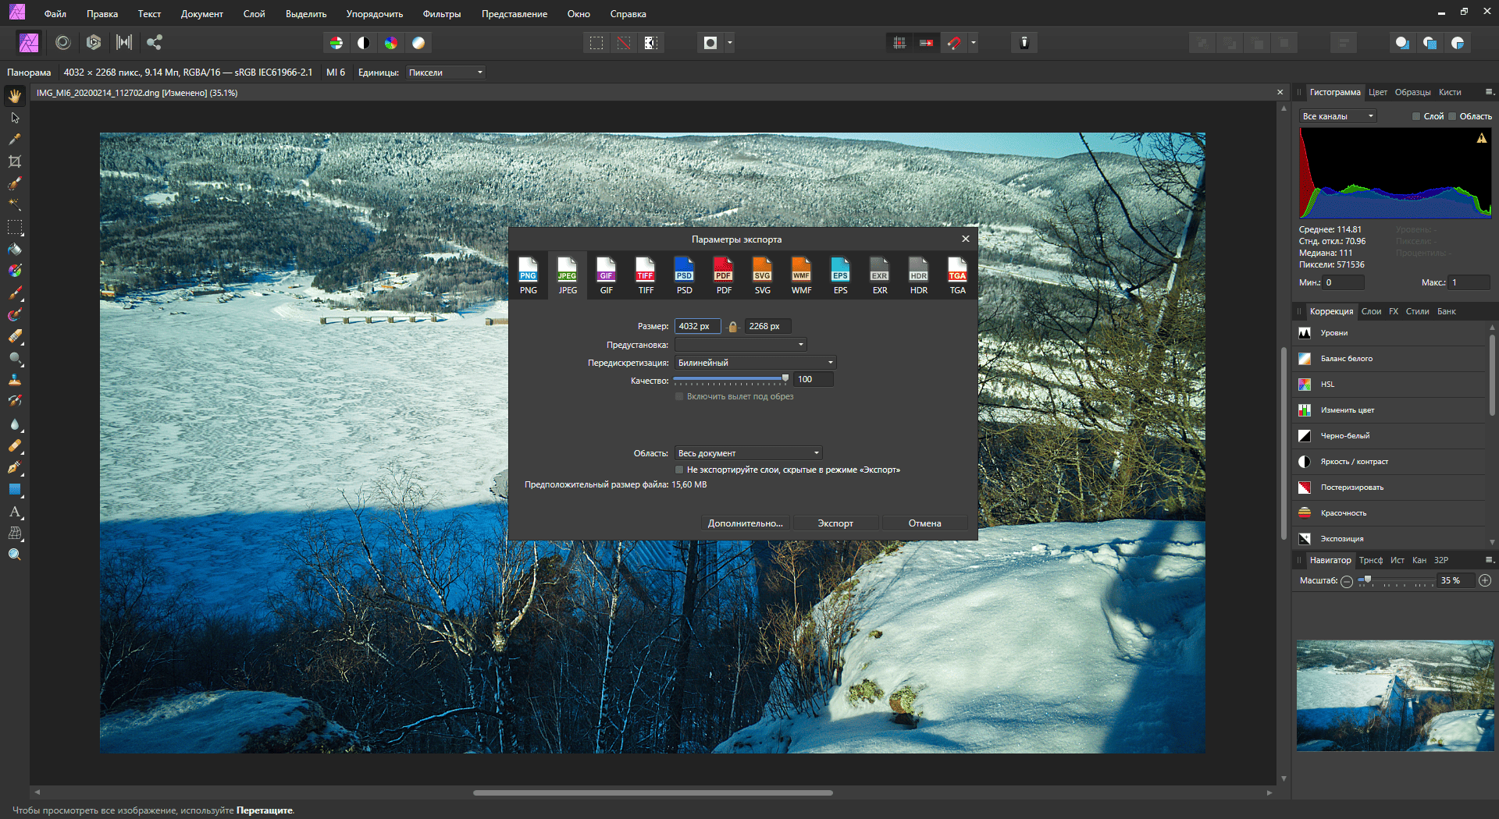Adjust the Качество quality slider
Screen dimensions: 1499x819
(732, 379)
